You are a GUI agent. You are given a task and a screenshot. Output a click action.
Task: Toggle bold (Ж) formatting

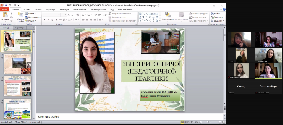44,20
